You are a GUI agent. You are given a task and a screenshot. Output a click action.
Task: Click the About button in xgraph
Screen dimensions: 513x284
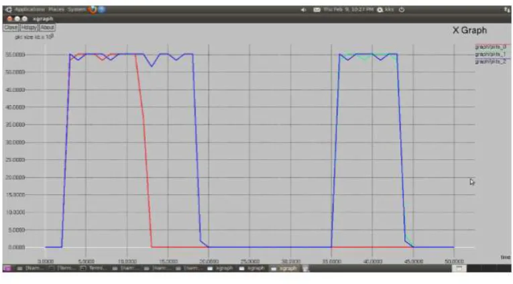(x=47, y=27)
